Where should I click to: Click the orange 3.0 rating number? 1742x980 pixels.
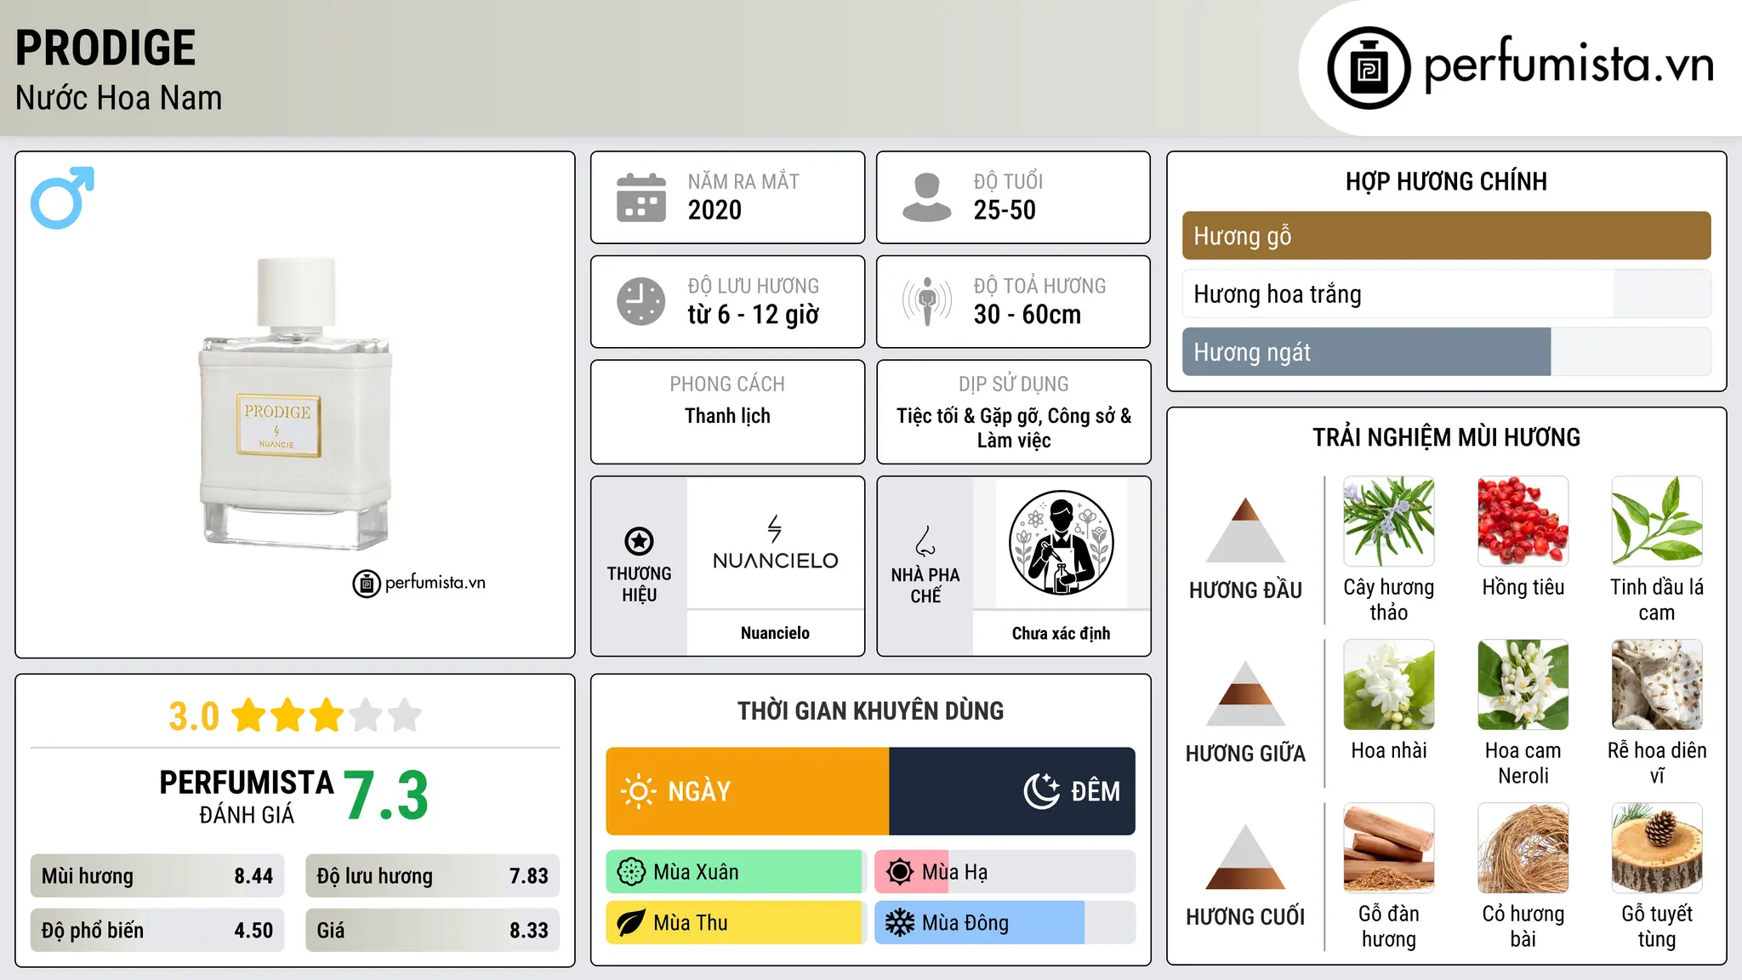pos(194,716)
